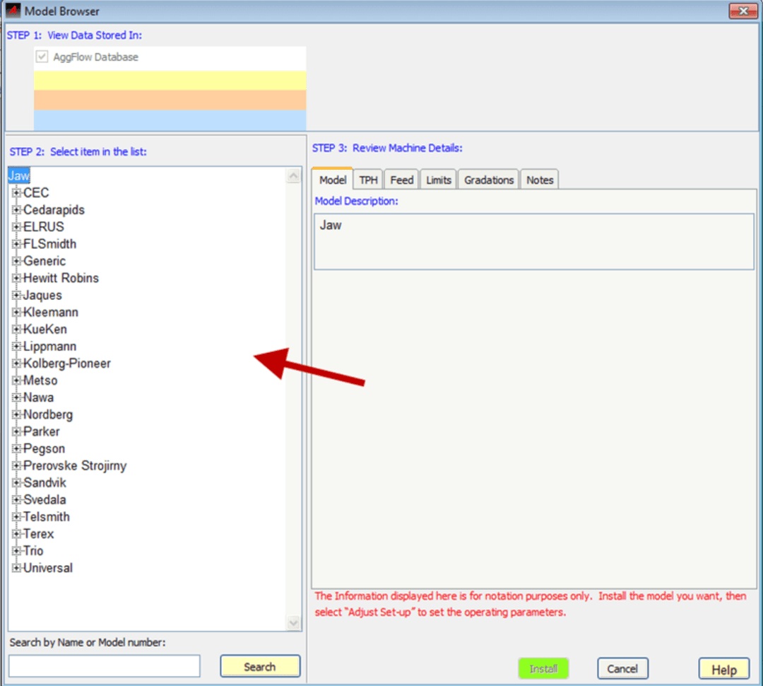This screenshot has height=686, width=763.
Task: Select the Jaw root item
Action: (19, 176)
